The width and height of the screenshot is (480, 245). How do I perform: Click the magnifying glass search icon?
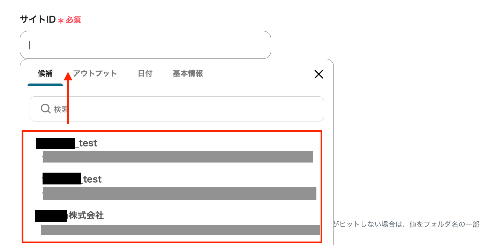pyautogui.click(x=46, y=109)
